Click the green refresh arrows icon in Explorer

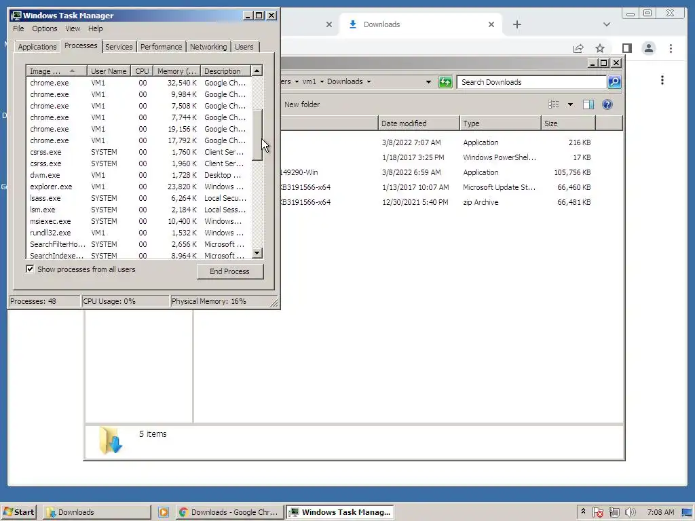point(445,82)
